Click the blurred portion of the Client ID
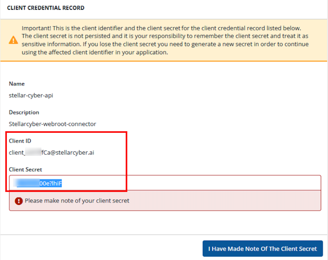Screen dimensions: 328x260 tap(33, 153)
